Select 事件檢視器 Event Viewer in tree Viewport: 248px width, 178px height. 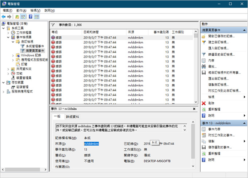point(24,37)
